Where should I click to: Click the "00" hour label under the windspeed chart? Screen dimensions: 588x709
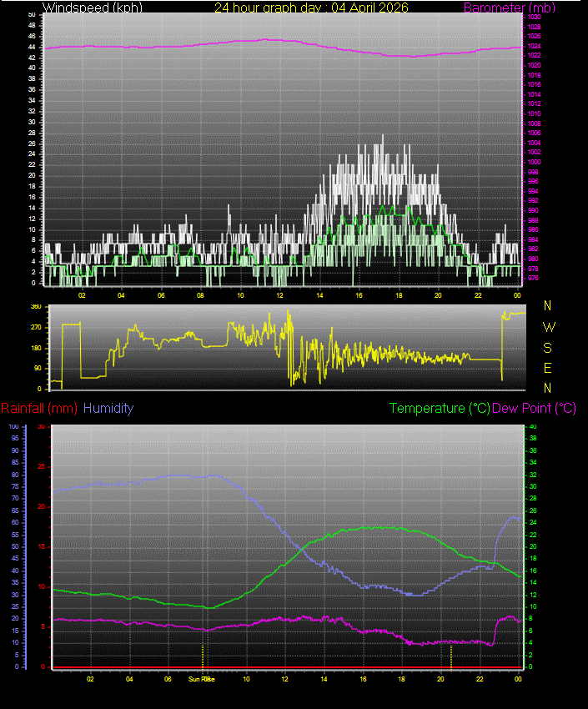coord(517,295)
